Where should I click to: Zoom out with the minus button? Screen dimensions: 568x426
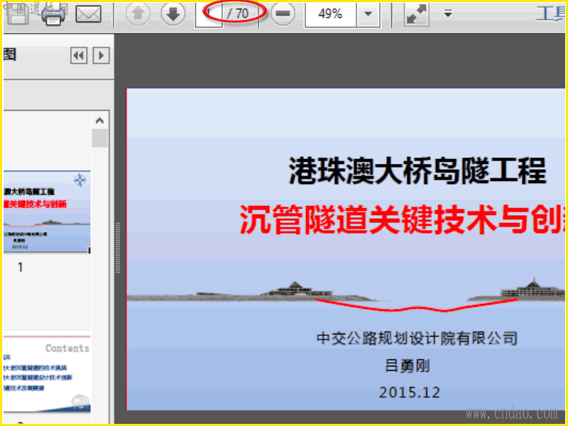point(283,13)
